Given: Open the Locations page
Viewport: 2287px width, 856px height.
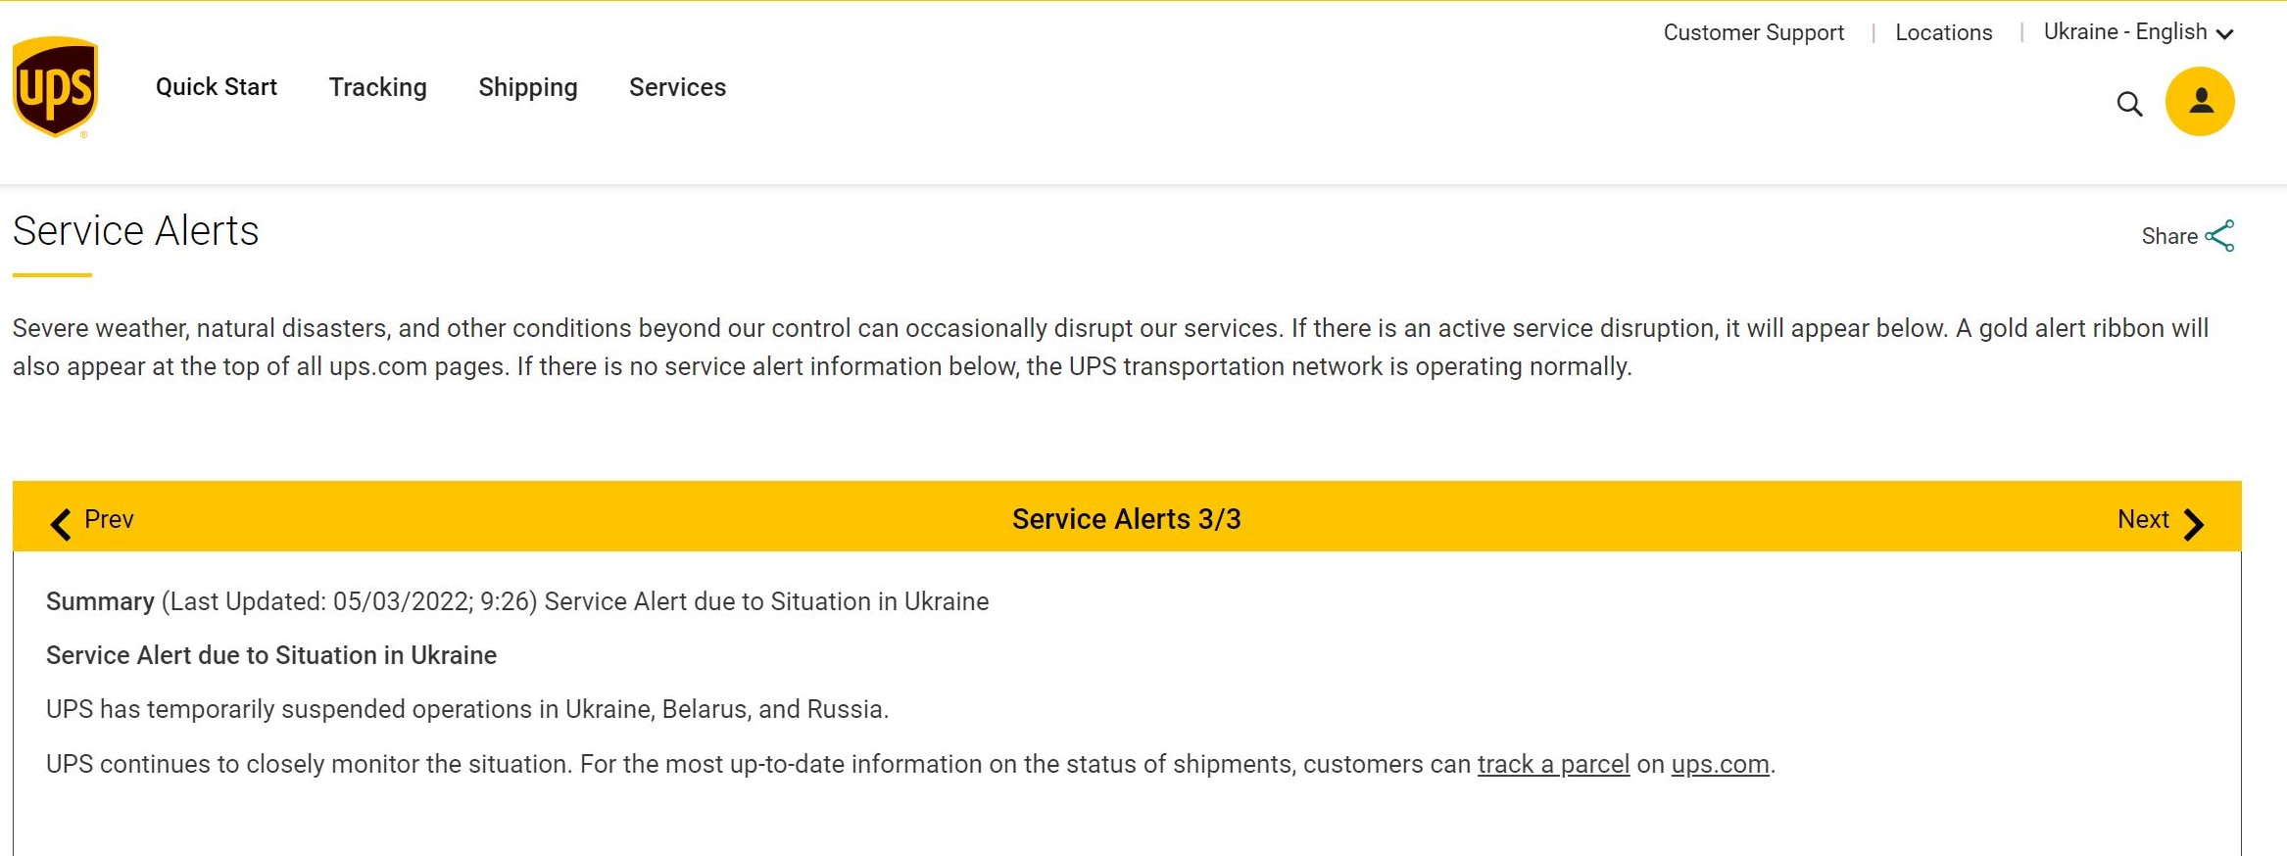Looking at the screenshot, I should pyautogui.click(x=1943, y=32).
